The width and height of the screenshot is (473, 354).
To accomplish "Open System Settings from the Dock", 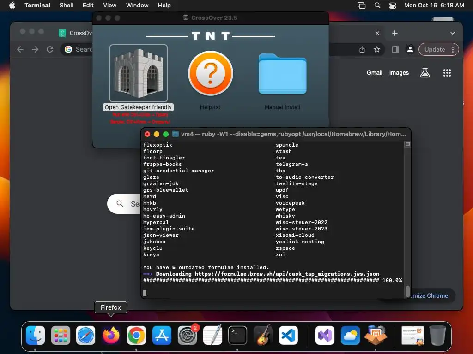I will pyautogui.click(x=188, y=335).
